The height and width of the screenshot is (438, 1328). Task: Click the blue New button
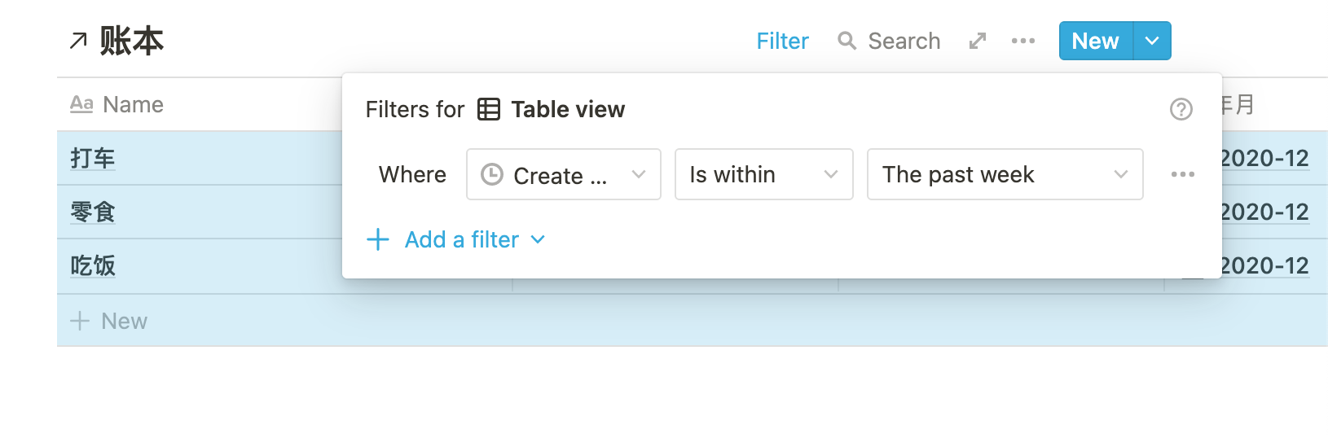[1095, 41]
